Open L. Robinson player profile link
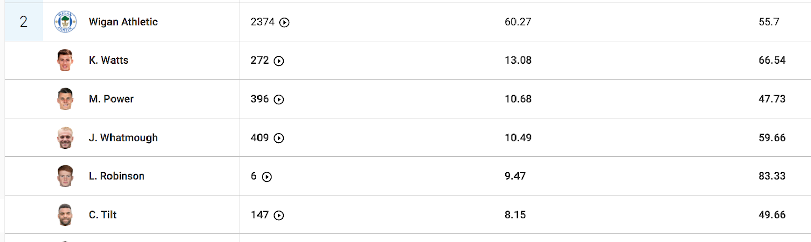This screenshot has width=811, height=242. tap(117, 176)
